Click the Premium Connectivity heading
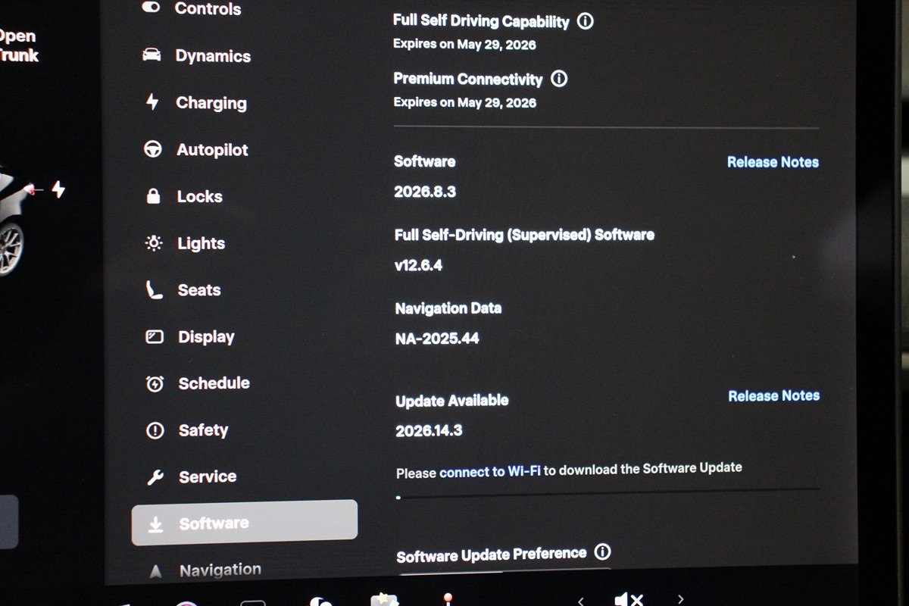This screenshot has height=606, width=909. [468, 79]
